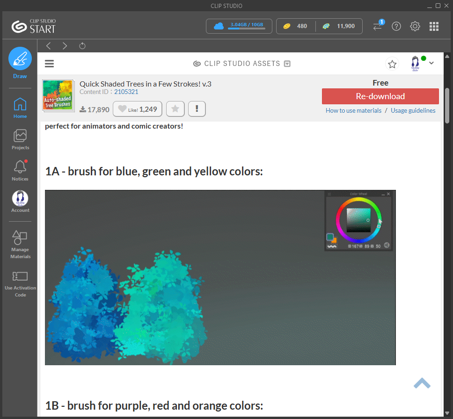Screen dimensions: 453x419
Task: Click the Clippy points balance 11,900
Action: coord(339,26)
